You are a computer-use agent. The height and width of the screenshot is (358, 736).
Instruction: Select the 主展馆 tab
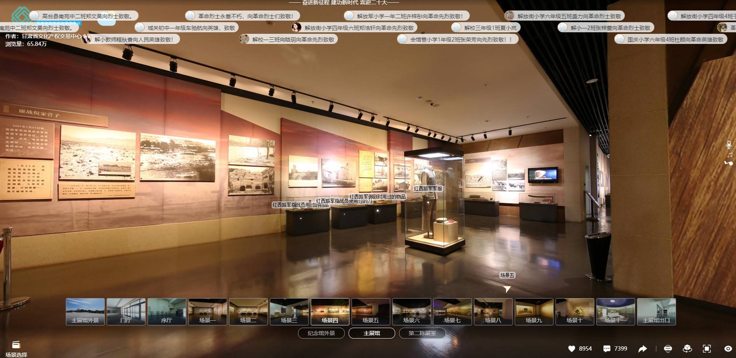(x=372, y=333)
